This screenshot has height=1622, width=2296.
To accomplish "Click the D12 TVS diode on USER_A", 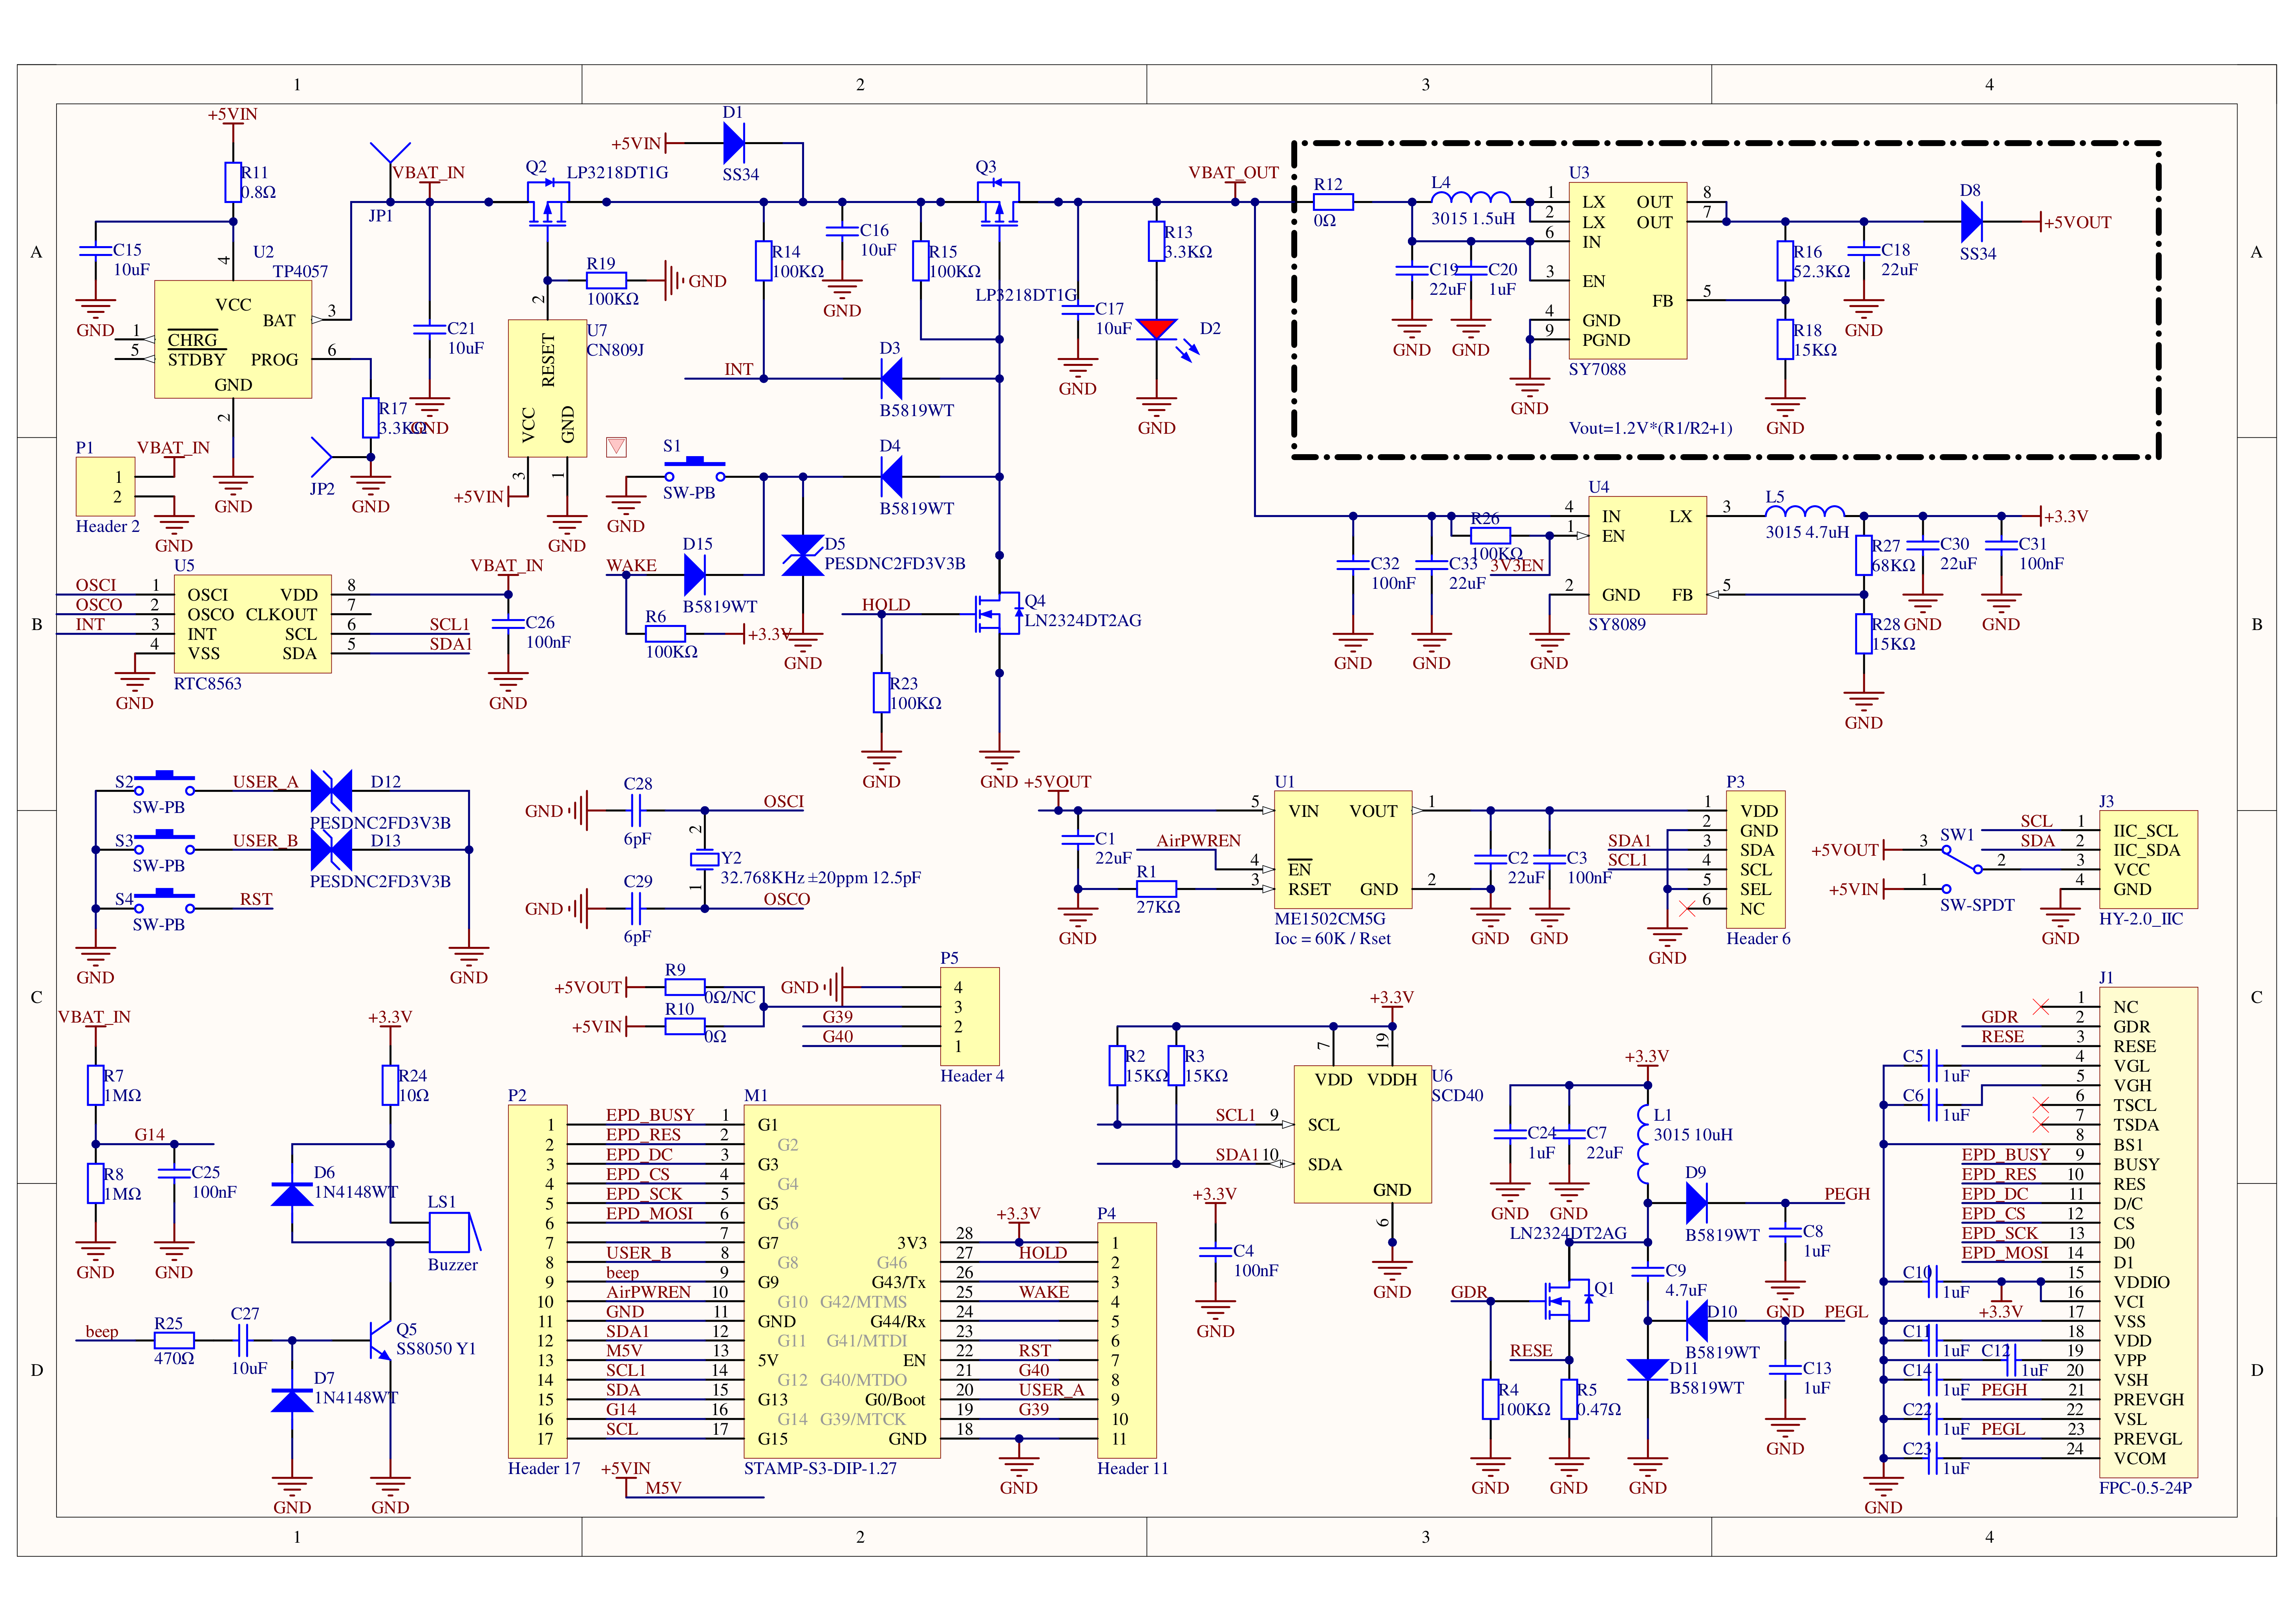I will point(331,791).
